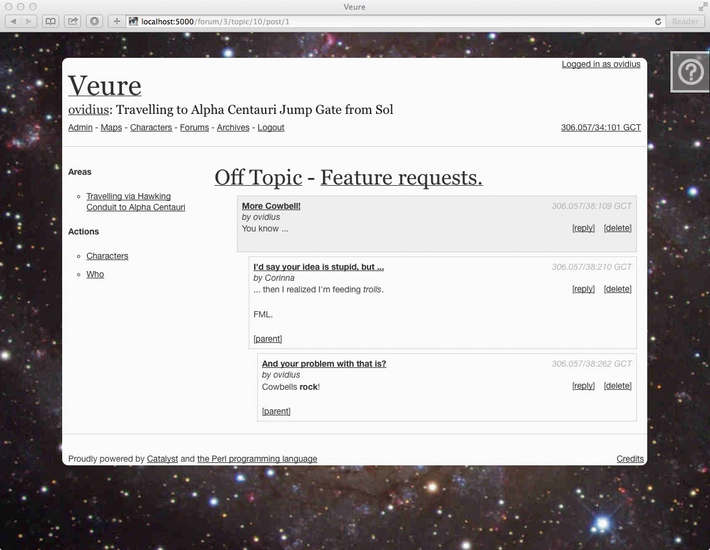Open the question mark help icon
Viewport: 710px width, 550px height.
pyautogui.click(x=690, y=72)
